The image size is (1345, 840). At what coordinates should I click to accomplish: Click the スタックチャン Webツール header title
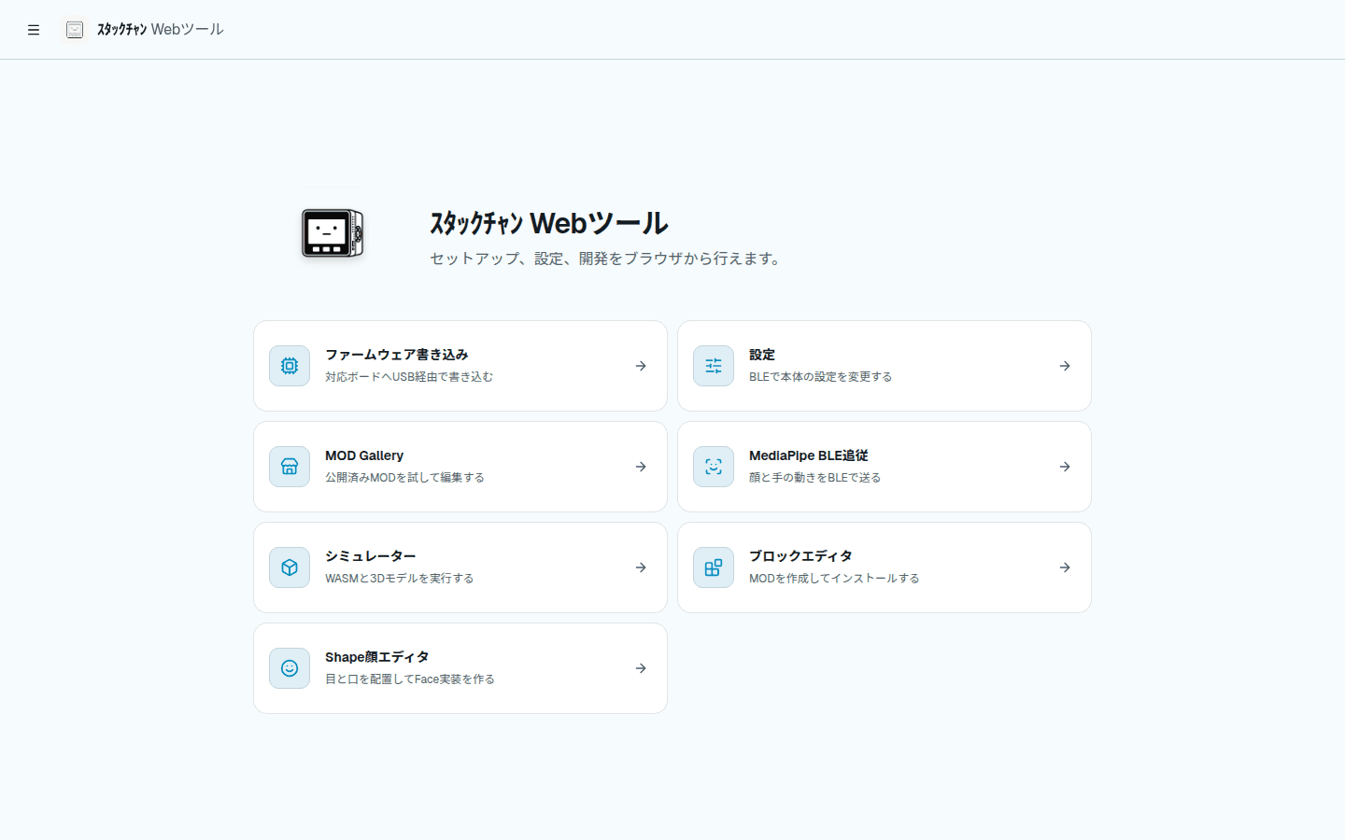click(161, 30)
